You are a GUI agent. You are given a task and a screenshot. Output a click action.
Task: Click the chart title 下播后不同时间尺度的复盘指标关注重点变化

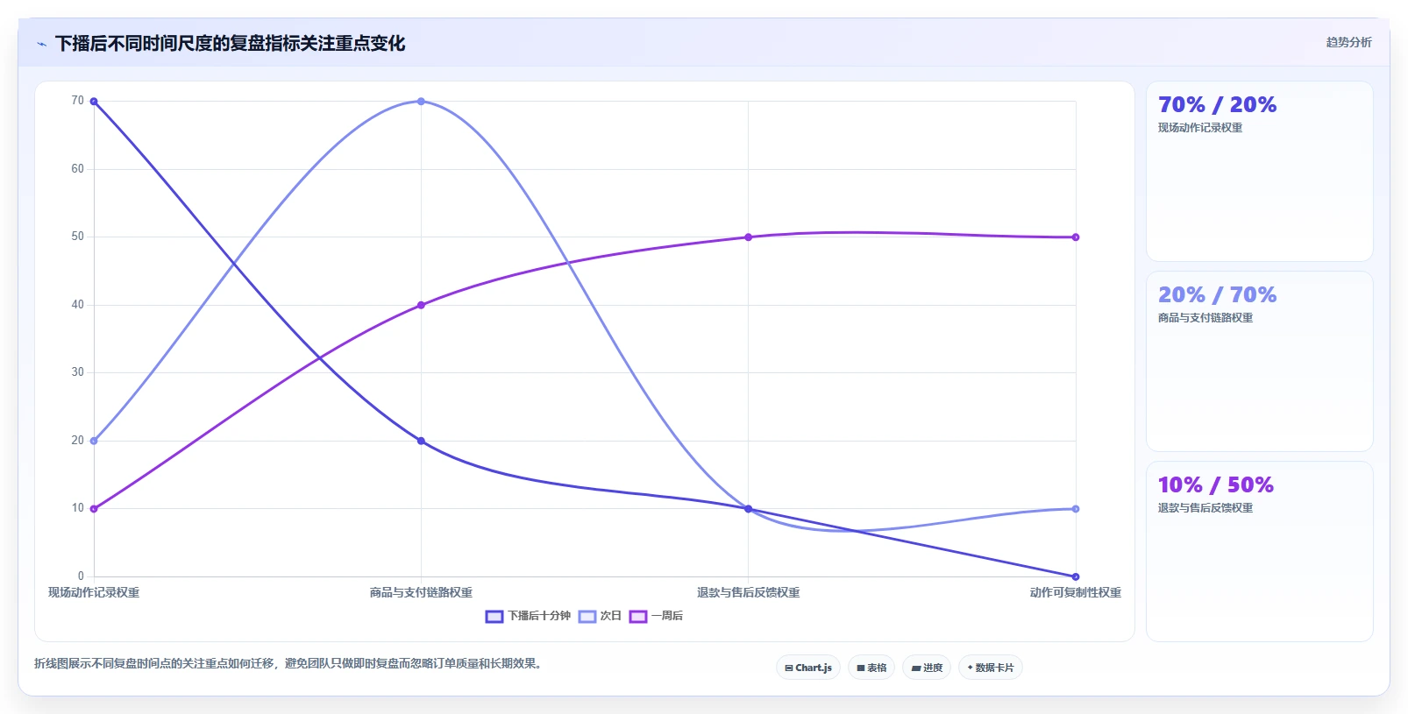point(231,44)
